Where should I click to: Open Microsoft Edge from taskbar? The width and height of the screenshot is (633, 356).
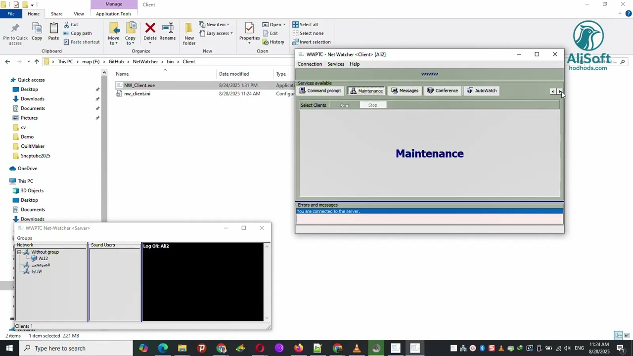tap(163, 348)
